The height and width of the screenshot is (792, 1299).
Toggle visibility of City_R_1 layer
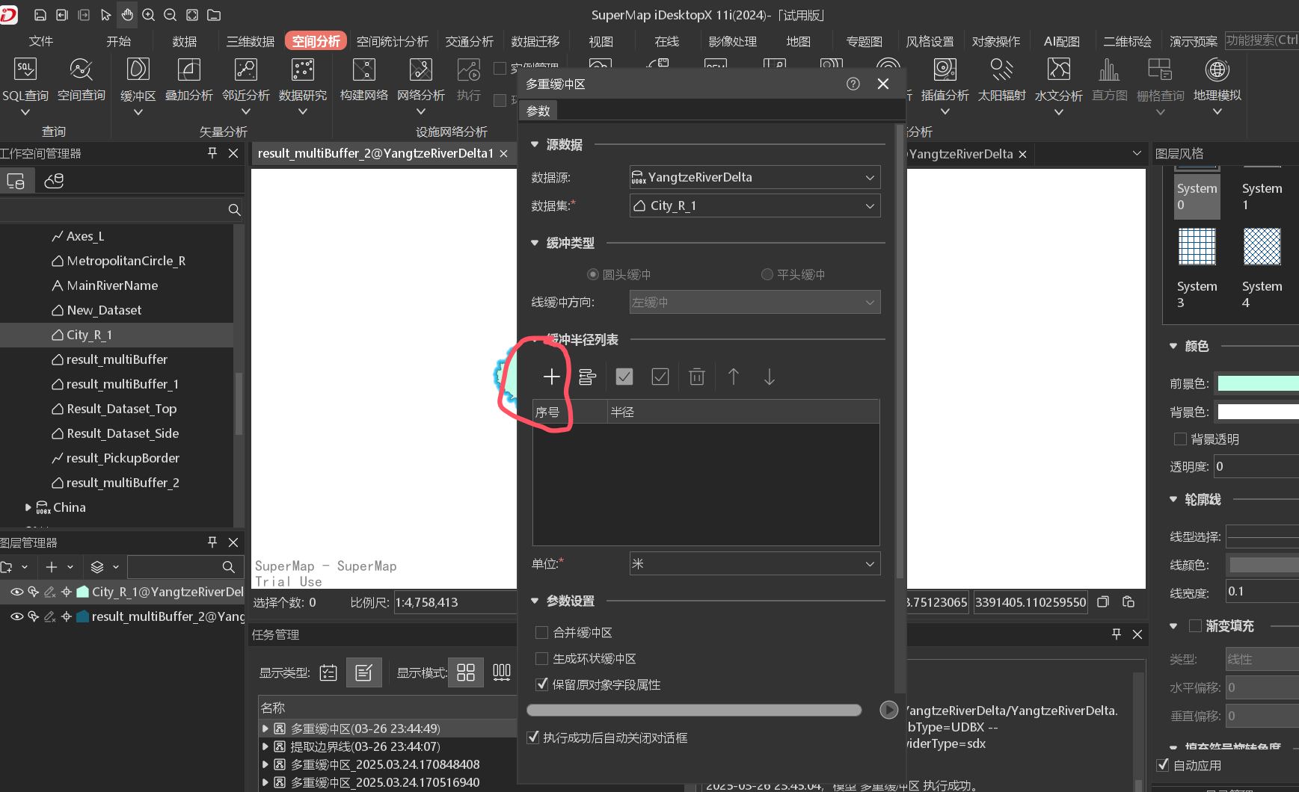click(x=16, y=592)
